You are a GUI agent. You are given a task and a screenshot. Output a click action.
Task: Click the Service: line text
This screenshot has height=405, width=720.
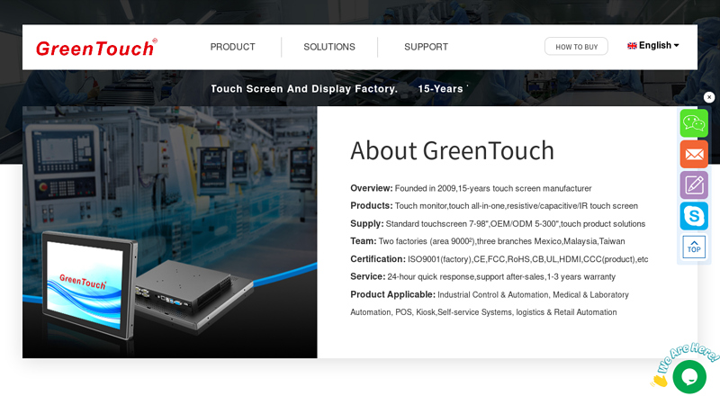tap(483, 276)
